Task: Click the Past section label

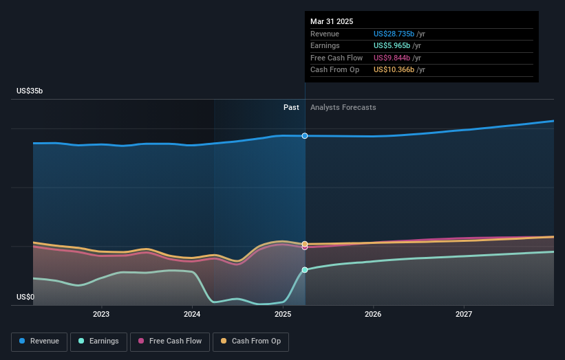Action: [x=291, y=108]
